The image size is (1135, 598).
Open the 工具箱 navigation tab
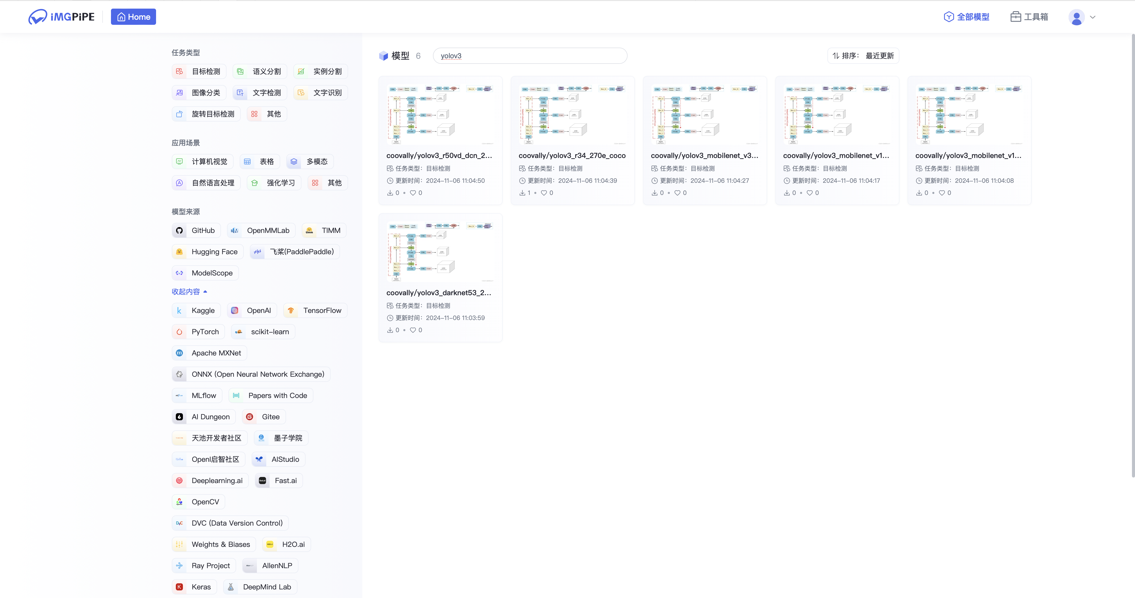[1029, 17]
